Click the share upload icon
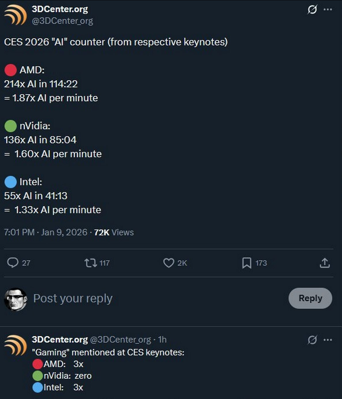The width and height of the screenshot is (342, 399). click(x=325, y=263)
